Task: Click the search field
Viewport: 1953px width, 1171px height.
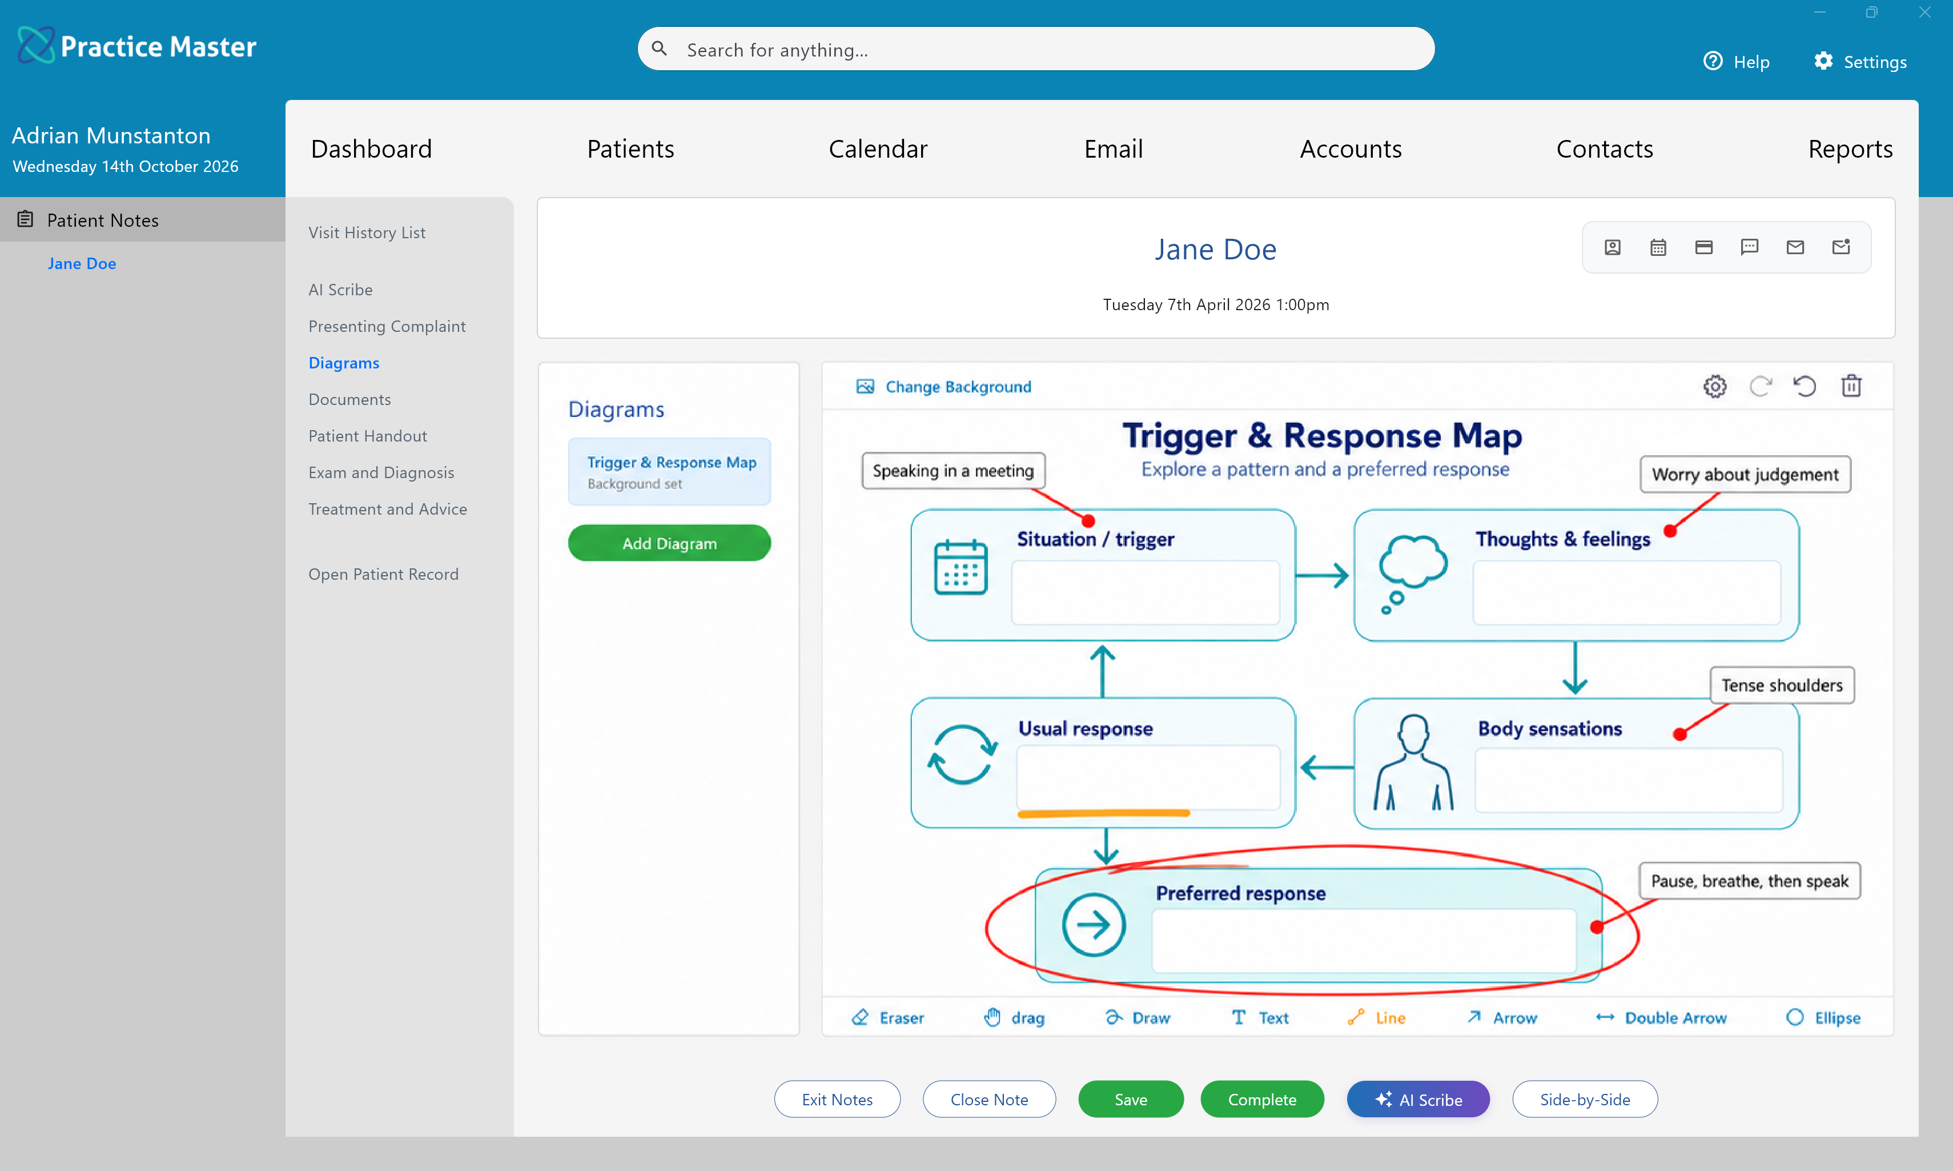Action: (x=1036, y=49)
